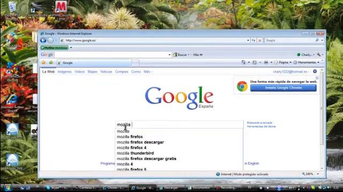Open the Recycle Bin desktop icon
Viewport: 343px width, 192px height.
pos(12,11)
